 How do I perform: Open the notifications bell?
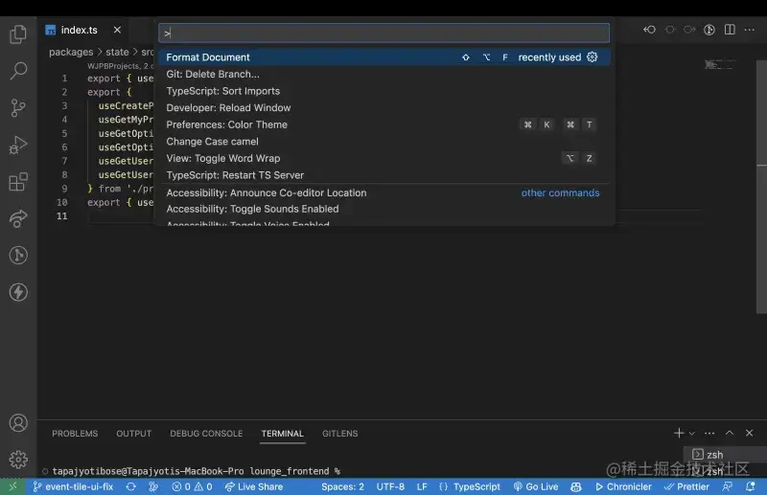coord(750,486)
